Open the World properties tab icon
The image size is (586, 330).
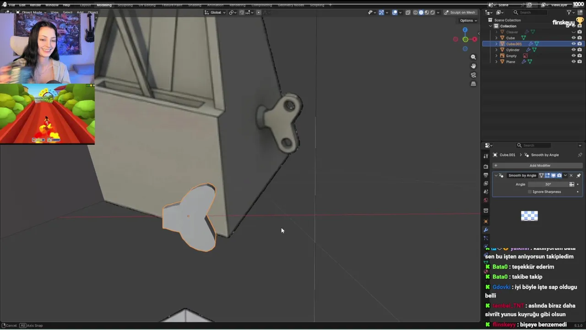coord(486,200)
